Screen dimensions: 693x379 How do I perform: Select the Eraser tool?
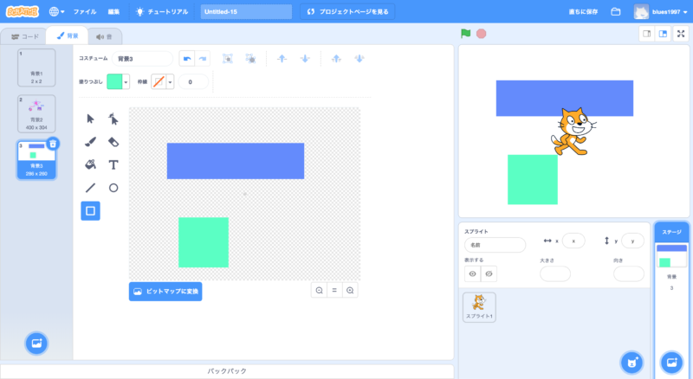point(113,141)
